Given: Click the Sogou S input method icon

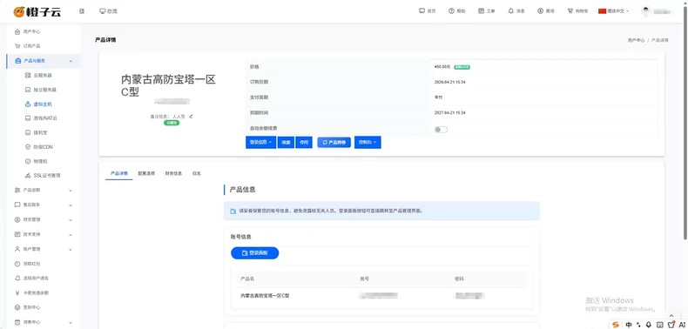Looking at the screenshot, I should 616,325.
